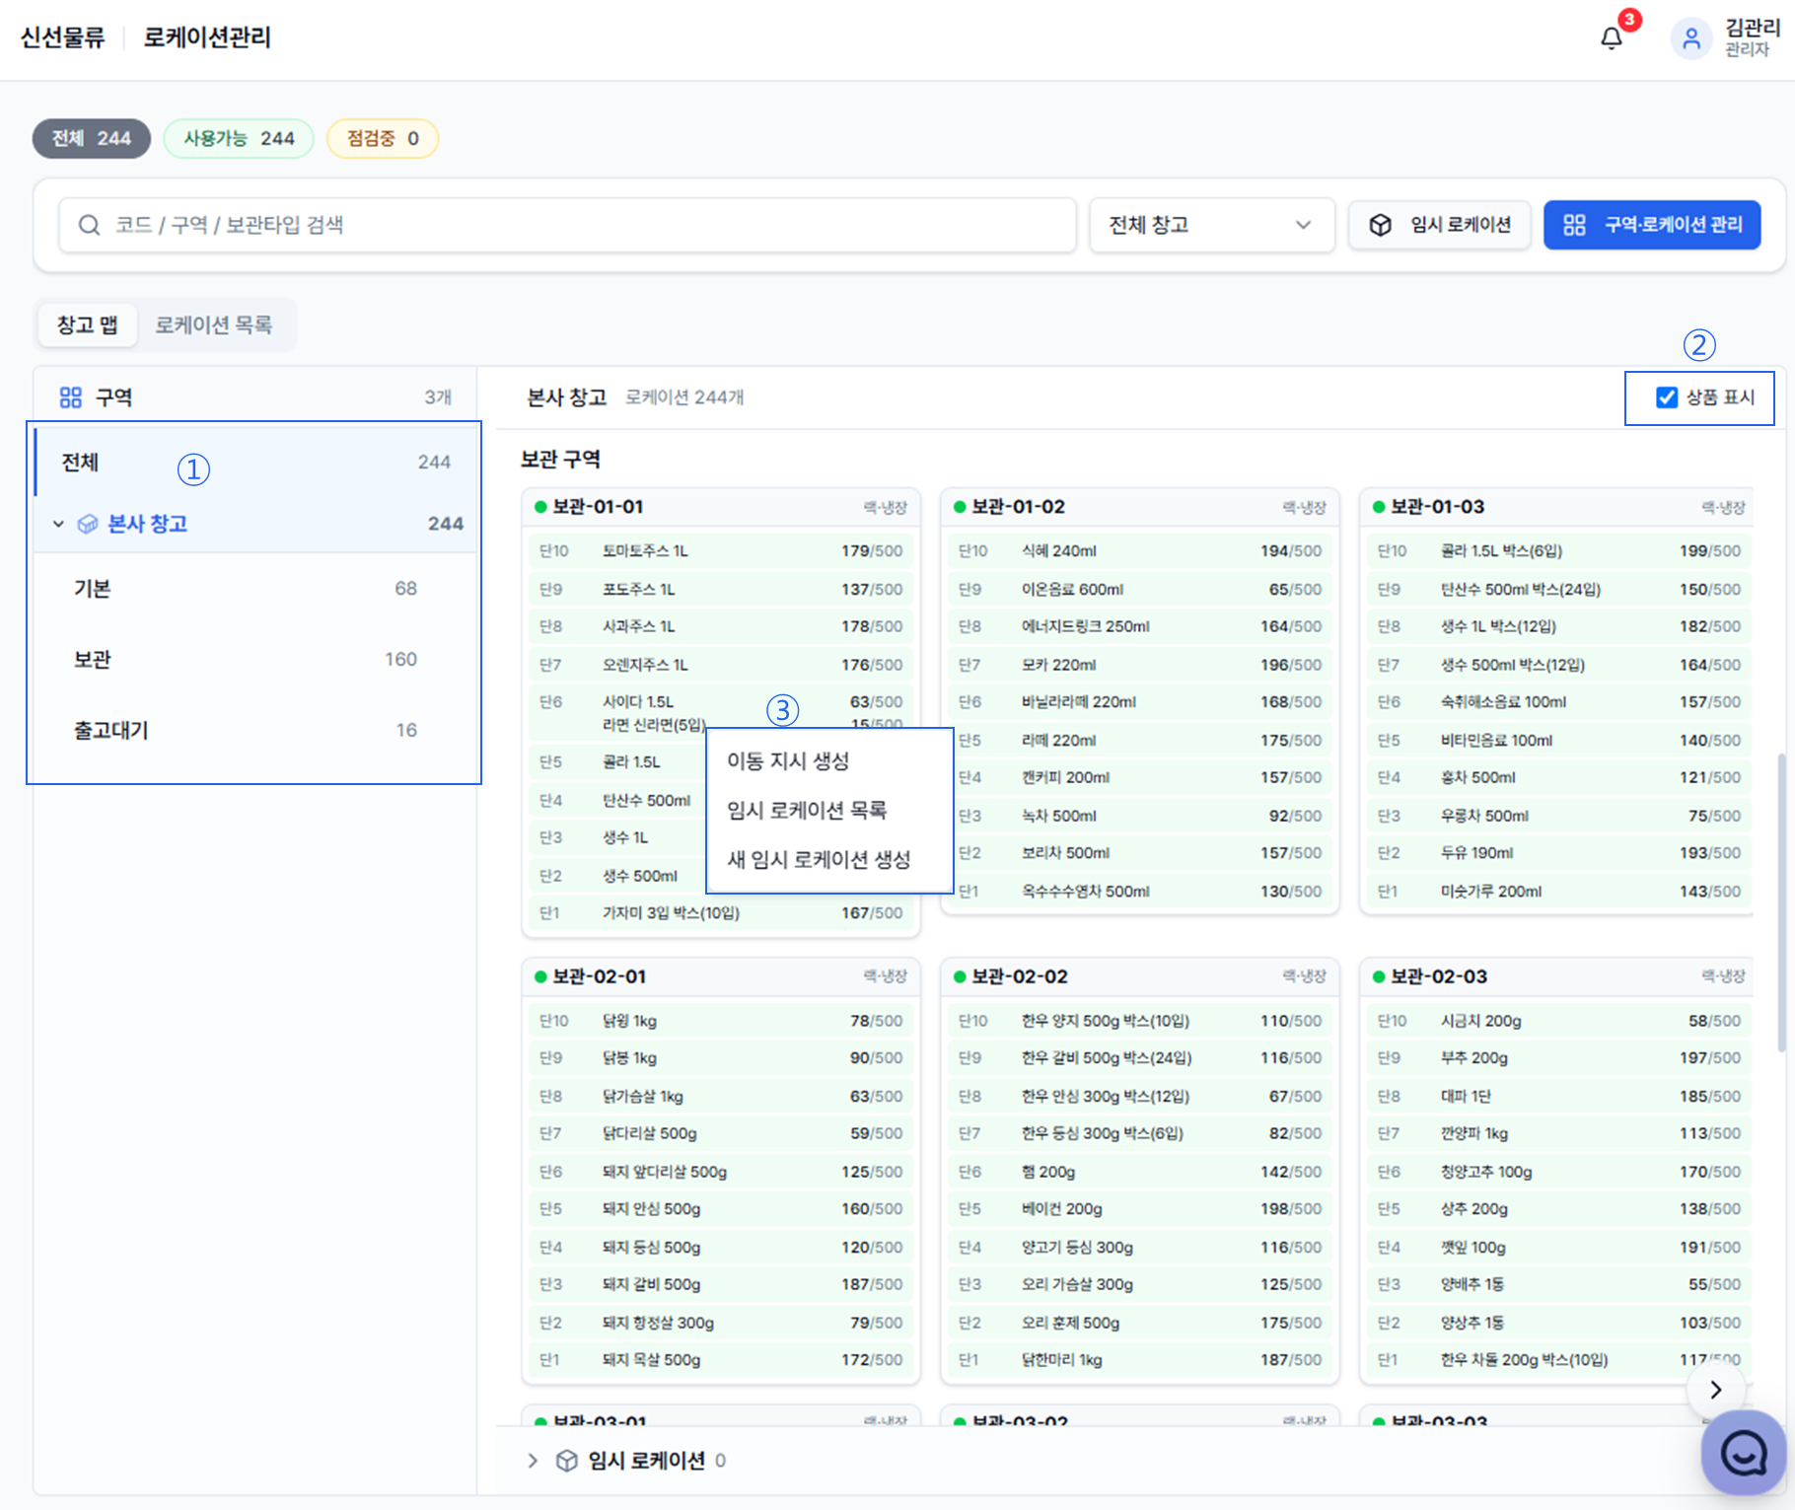Click the 본사 창고 cube icon
Viewport: 1795px width, 1510px height.
[88, 524]
